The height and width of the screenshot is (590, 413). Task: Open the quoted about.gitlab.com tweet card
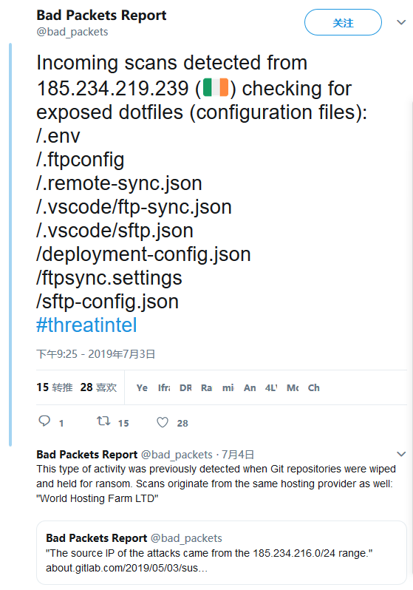[x=222, y=552]
